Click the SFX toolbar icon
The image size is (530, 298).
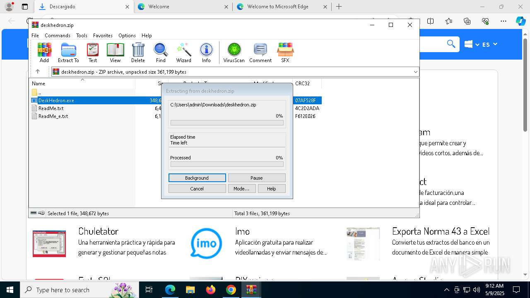tap(285, 53)
